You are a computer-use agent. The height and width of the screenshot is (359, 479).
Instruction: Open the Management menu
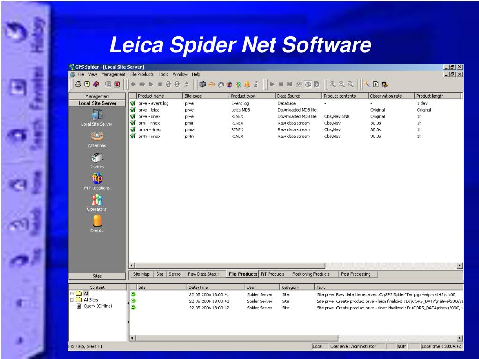pos(113,74)
